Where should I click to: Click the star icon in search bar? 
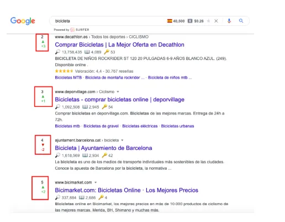click(208, 21)
